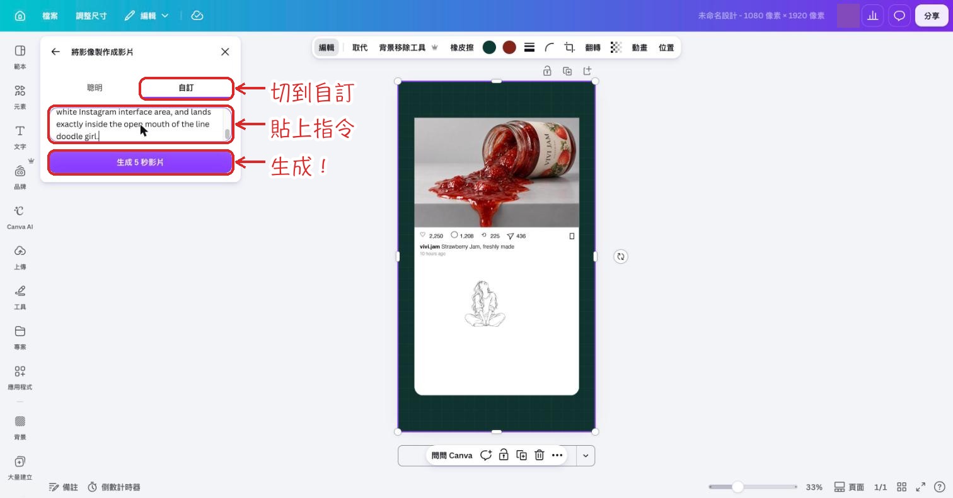Viewport: 953px width, 498px height.
Task: Click 生成 5 秒影片 button
Action: pyautogui.click(x=140, y=162)
